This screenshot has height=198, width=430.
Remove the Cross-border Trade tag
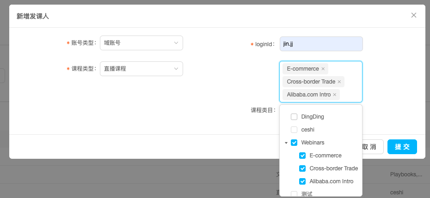339,82
